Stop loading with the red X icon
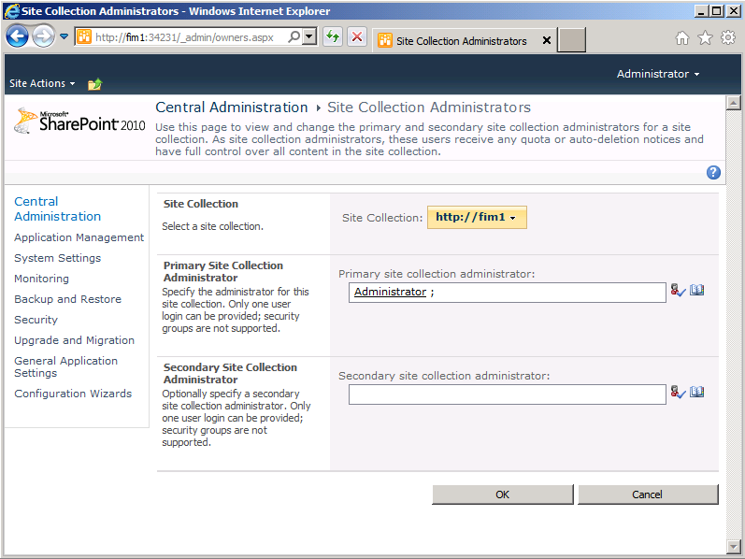Image resolution: width=745 pixels, height=559 pixels. [x=357, y=36]
